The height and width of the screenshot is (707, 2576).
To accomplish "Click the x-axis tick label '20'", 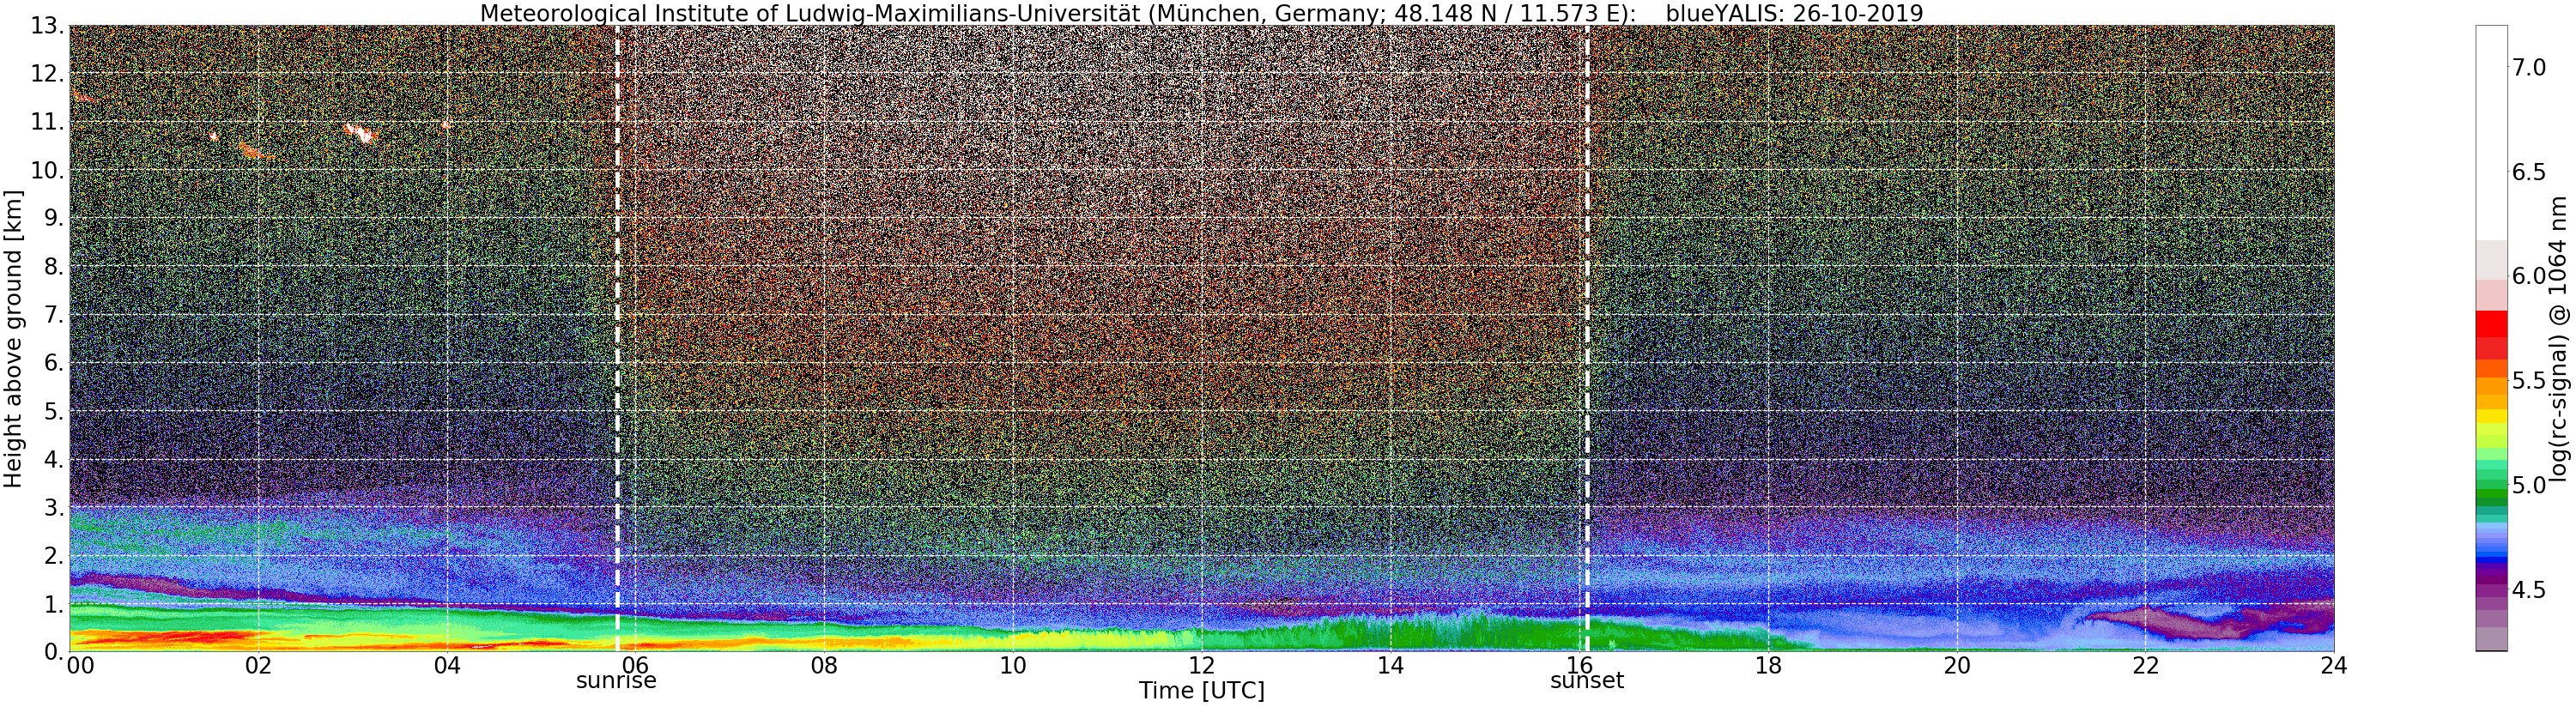I will pyautogui.click(x=1957, y=666).
